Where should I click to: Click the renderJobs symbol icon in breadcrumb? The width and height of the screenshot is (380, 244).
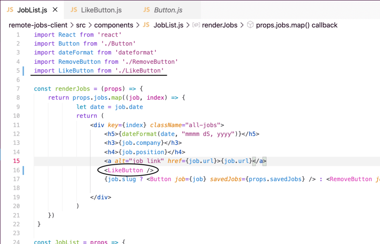coord(196,25)
